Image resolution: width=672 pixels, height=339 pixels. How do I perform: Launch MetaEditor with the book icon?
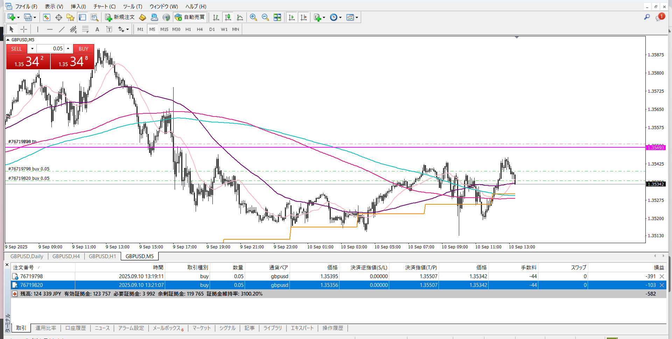click(142, 17)
